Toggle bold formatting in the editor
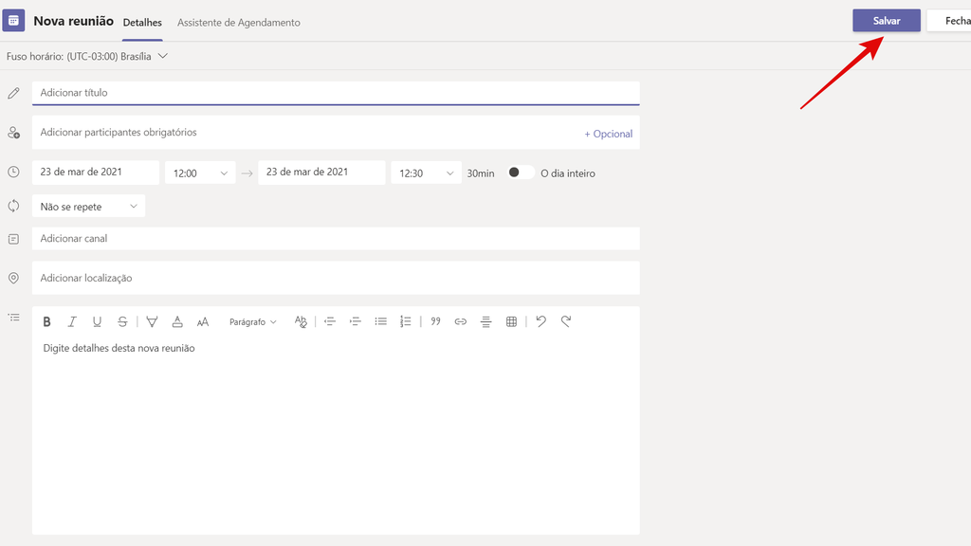The height and width of the screenshot is (546, 971). (46, 321)
